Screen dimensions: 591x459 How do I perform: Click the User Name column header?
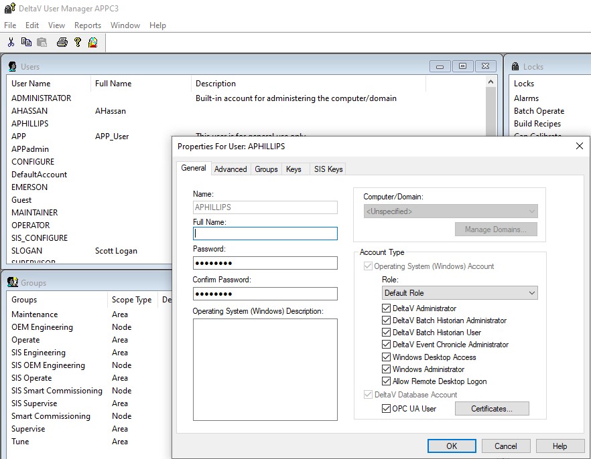48,84
